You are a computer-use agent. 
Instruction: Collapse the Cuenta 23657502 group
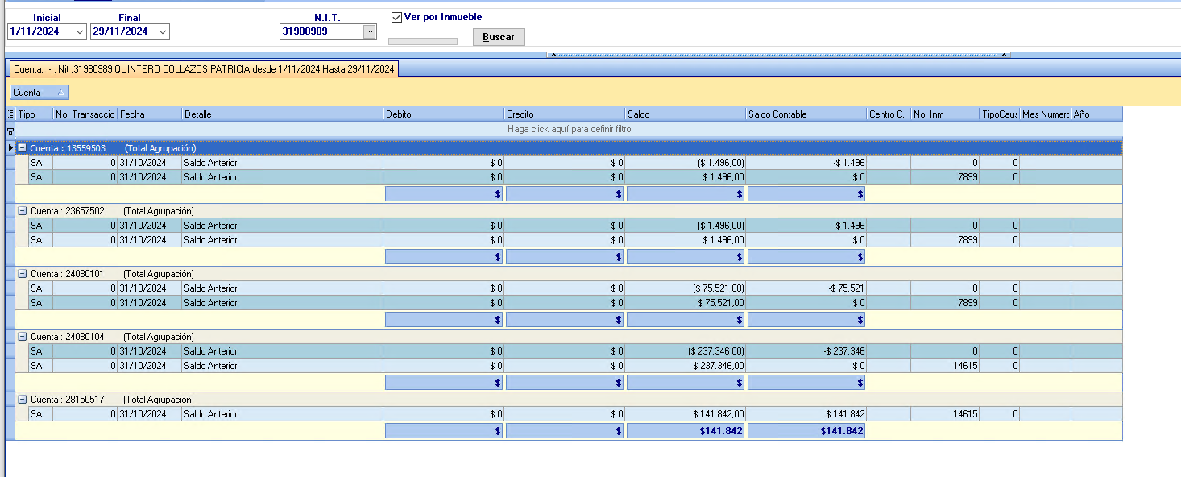pos(23,211)
